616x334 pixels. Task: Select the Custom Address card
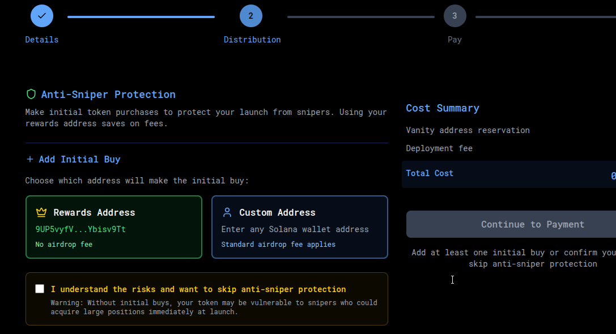tap(300, 227)
